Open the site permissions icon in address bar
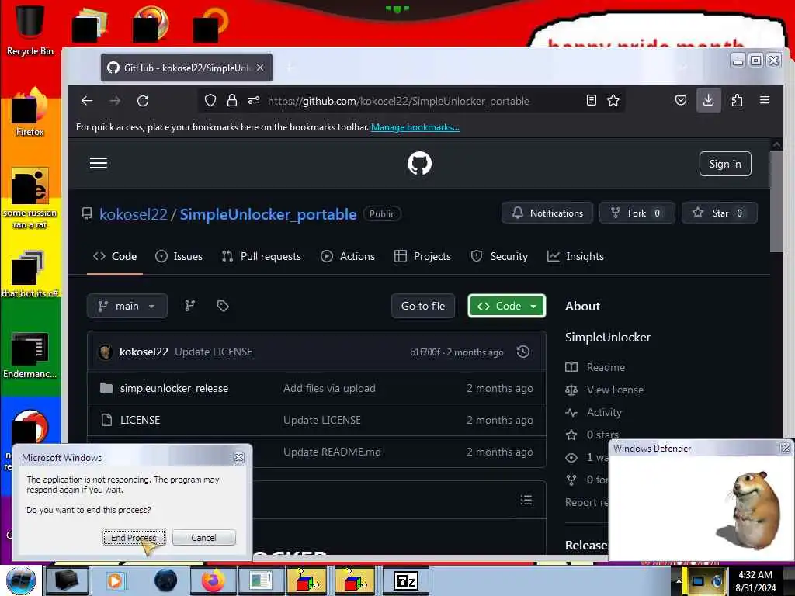 point(254,100)
